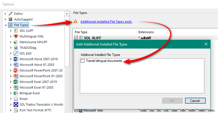218x113 pixels.
Task: Click the Excel 97-2003 icon
Action: [16, 87]
